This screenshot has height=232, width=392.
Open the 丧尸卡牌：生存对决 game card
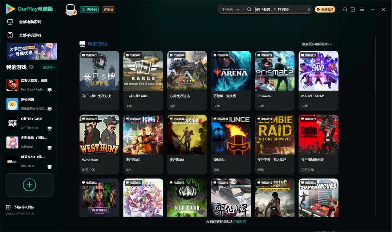pyautogui.click(x=99, y=80)
